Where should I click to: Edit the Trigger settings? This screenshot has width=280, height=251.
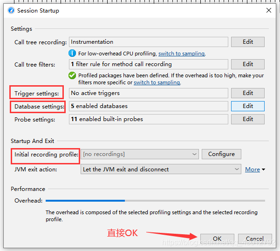click(248, 93)
